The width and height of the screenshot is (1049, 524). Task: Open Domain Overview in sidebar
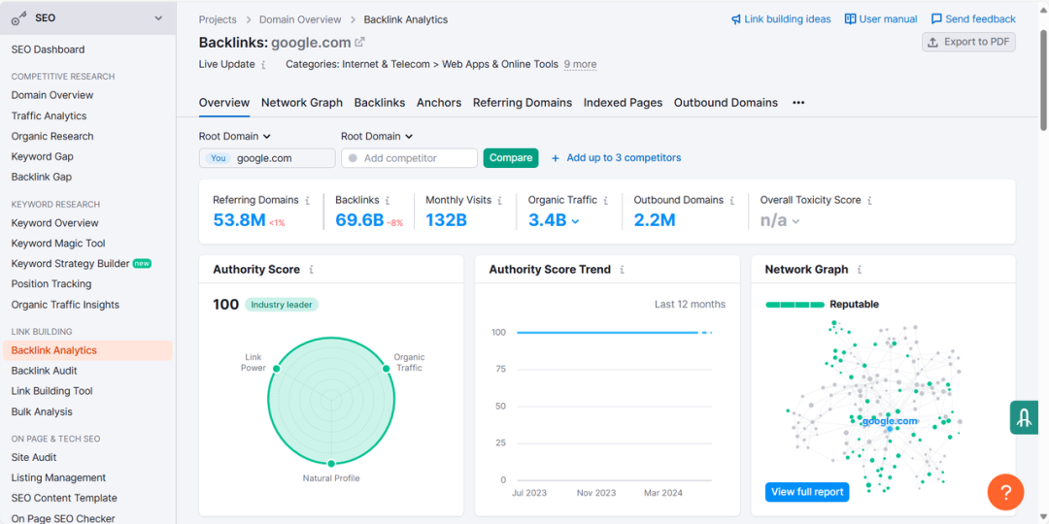click(x=52, y=95)
